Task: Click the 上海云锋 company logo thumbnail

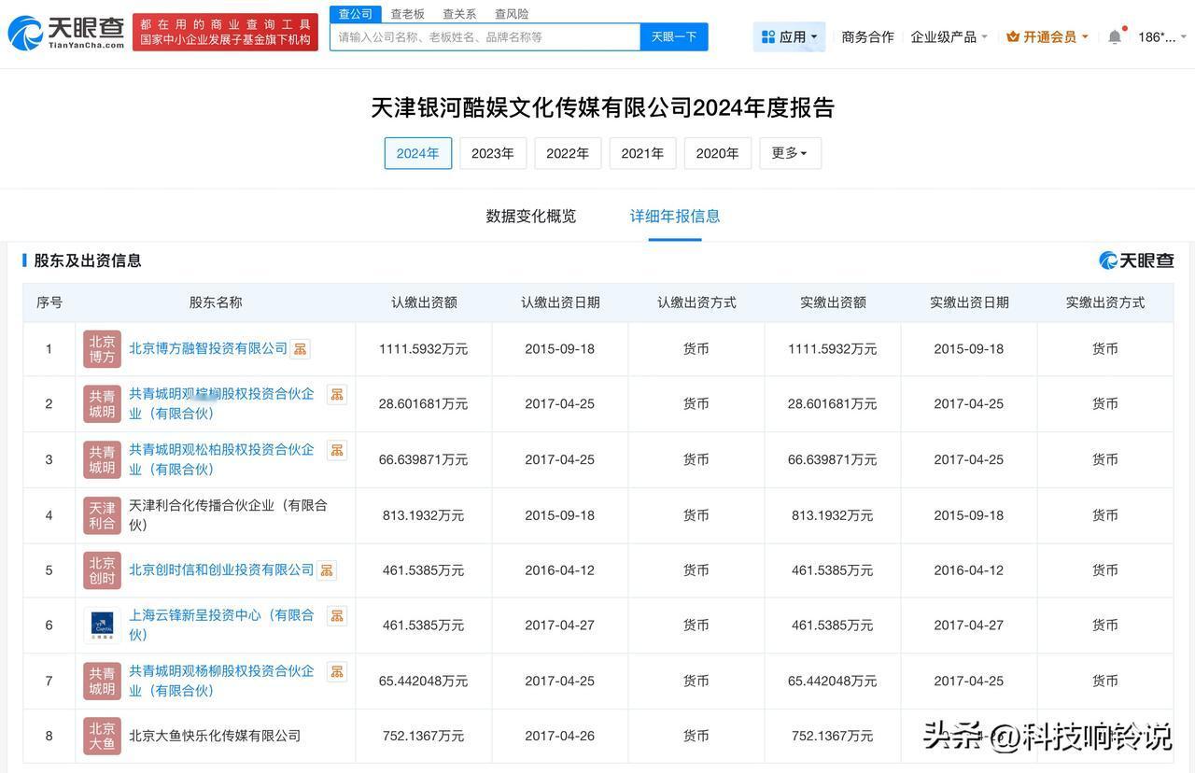Action: (x=102, y=625)
